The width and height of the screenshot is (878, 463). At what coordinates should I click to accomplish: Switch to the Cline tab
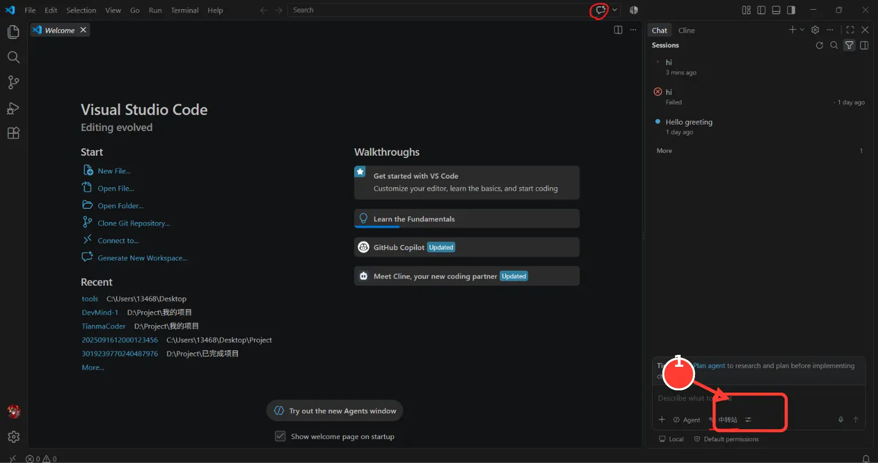[686, 30]
